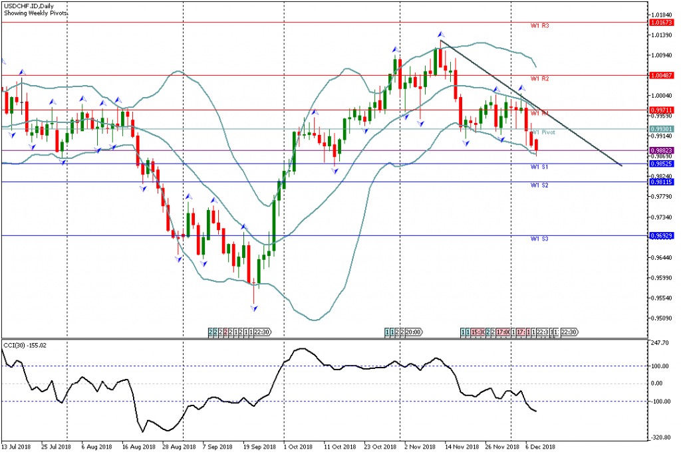Click the purple 0.98823 current price label
Screen dimensions: 681x454
662,150
